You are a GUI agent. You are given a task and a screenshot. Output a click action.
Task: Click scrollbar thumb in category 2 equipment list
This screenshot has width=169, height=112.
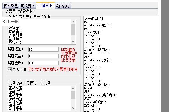(73, 95)
